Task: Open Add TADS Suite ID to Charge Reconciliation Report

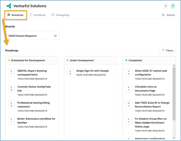Action: click(x=152, y=105)
